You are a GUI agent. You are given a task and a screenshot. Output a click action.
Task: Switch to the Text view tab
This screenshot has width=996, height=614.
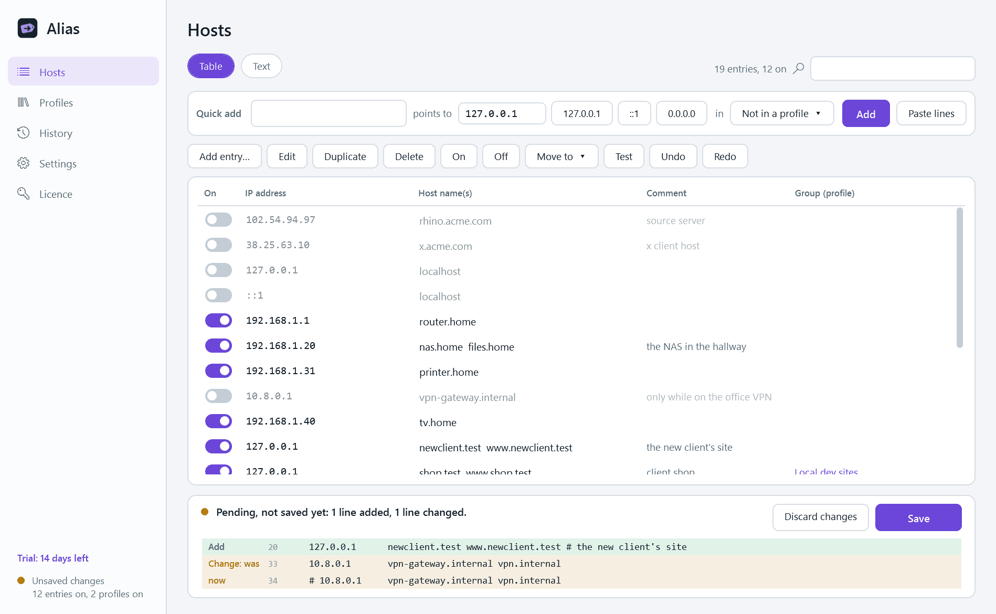point(261,66)
